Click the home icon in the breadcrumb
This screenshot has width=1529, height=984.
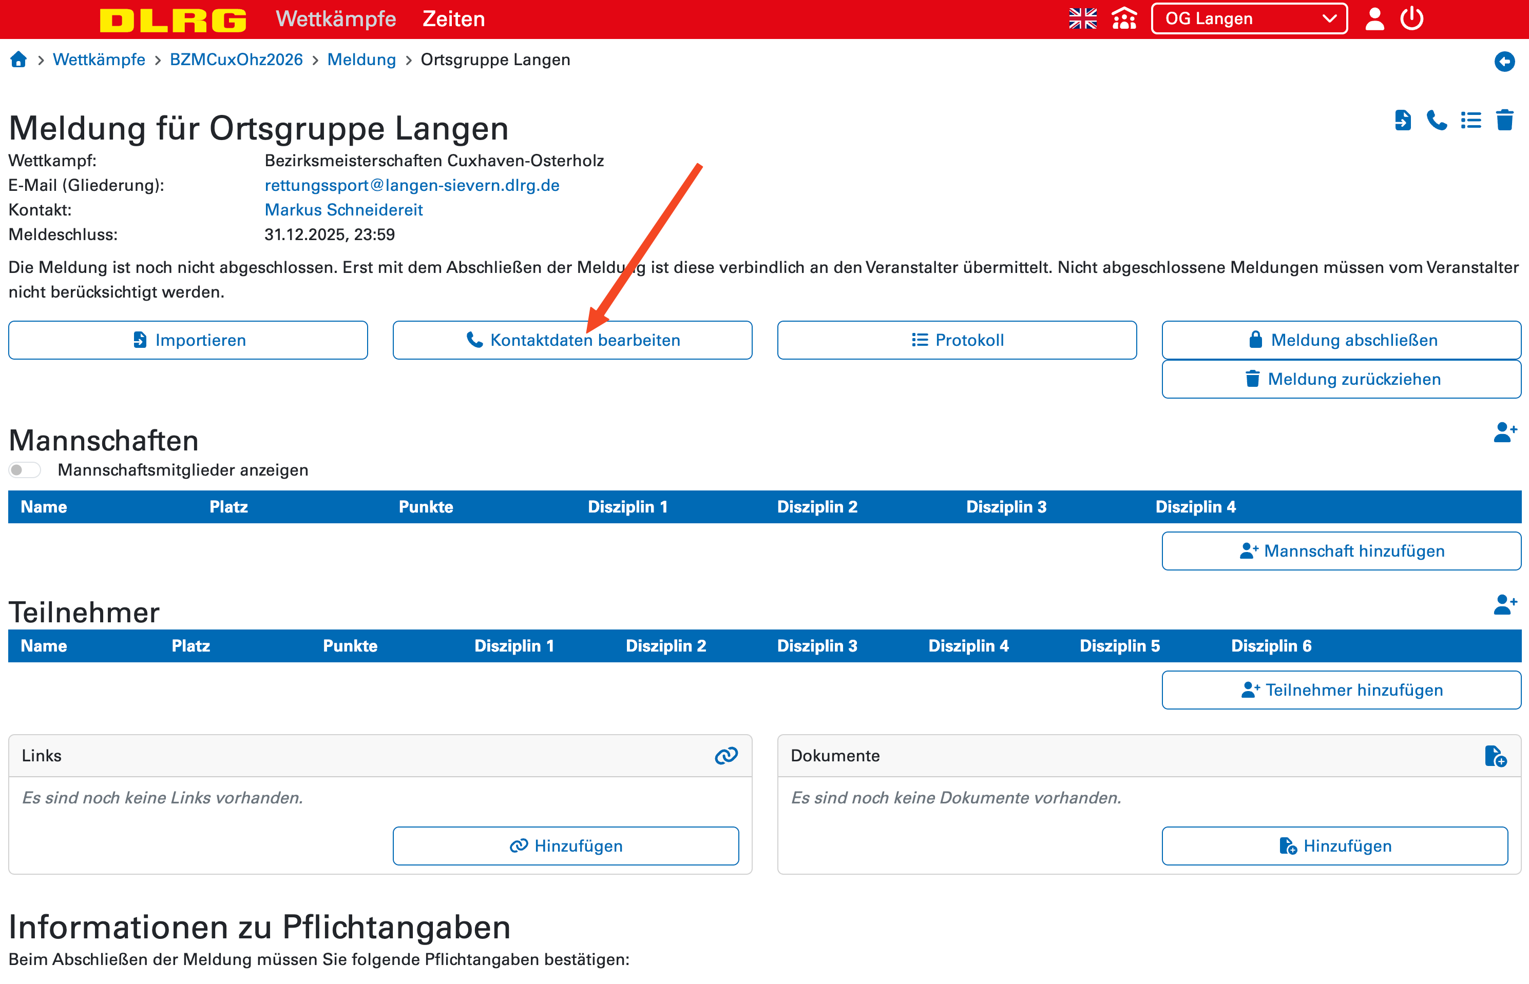click(x=18, y=60)
